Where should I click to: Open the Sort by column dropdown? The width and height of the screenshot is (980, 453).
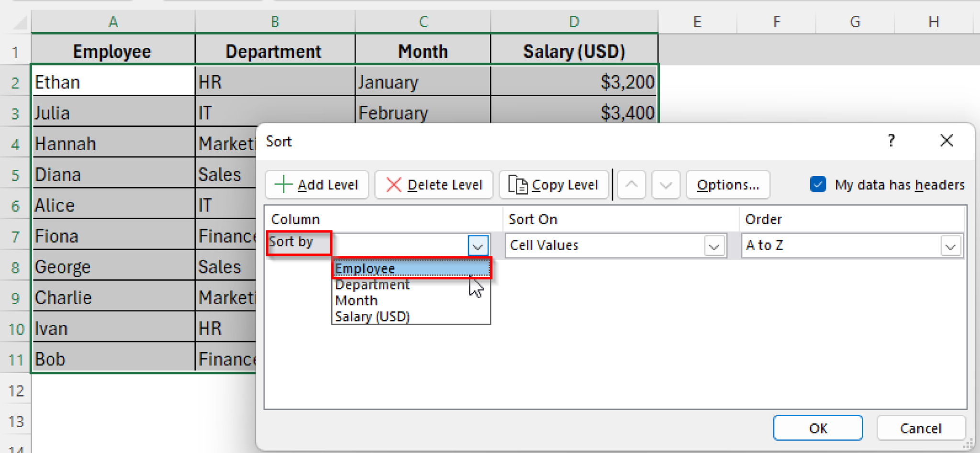[x=477, y=245]
